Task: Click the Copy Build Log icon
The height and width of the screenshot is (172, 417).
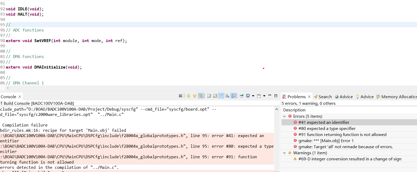Action: pos(209,96)
